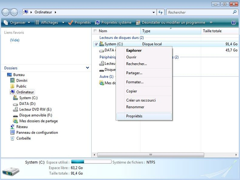
Task: Click DATA (D:) icon in folder tree
Action: (15, 104)
